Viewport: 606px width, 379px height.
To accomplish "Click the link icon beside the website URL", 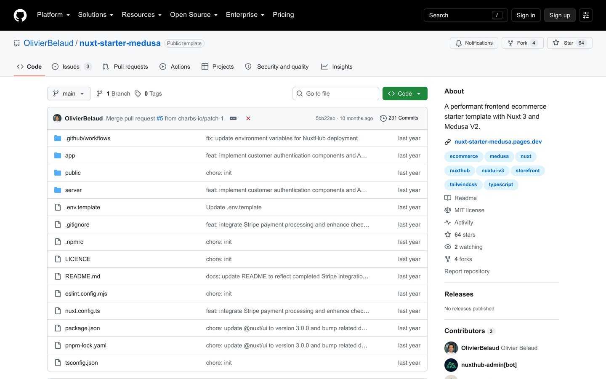I will click(x=448, y=142).
